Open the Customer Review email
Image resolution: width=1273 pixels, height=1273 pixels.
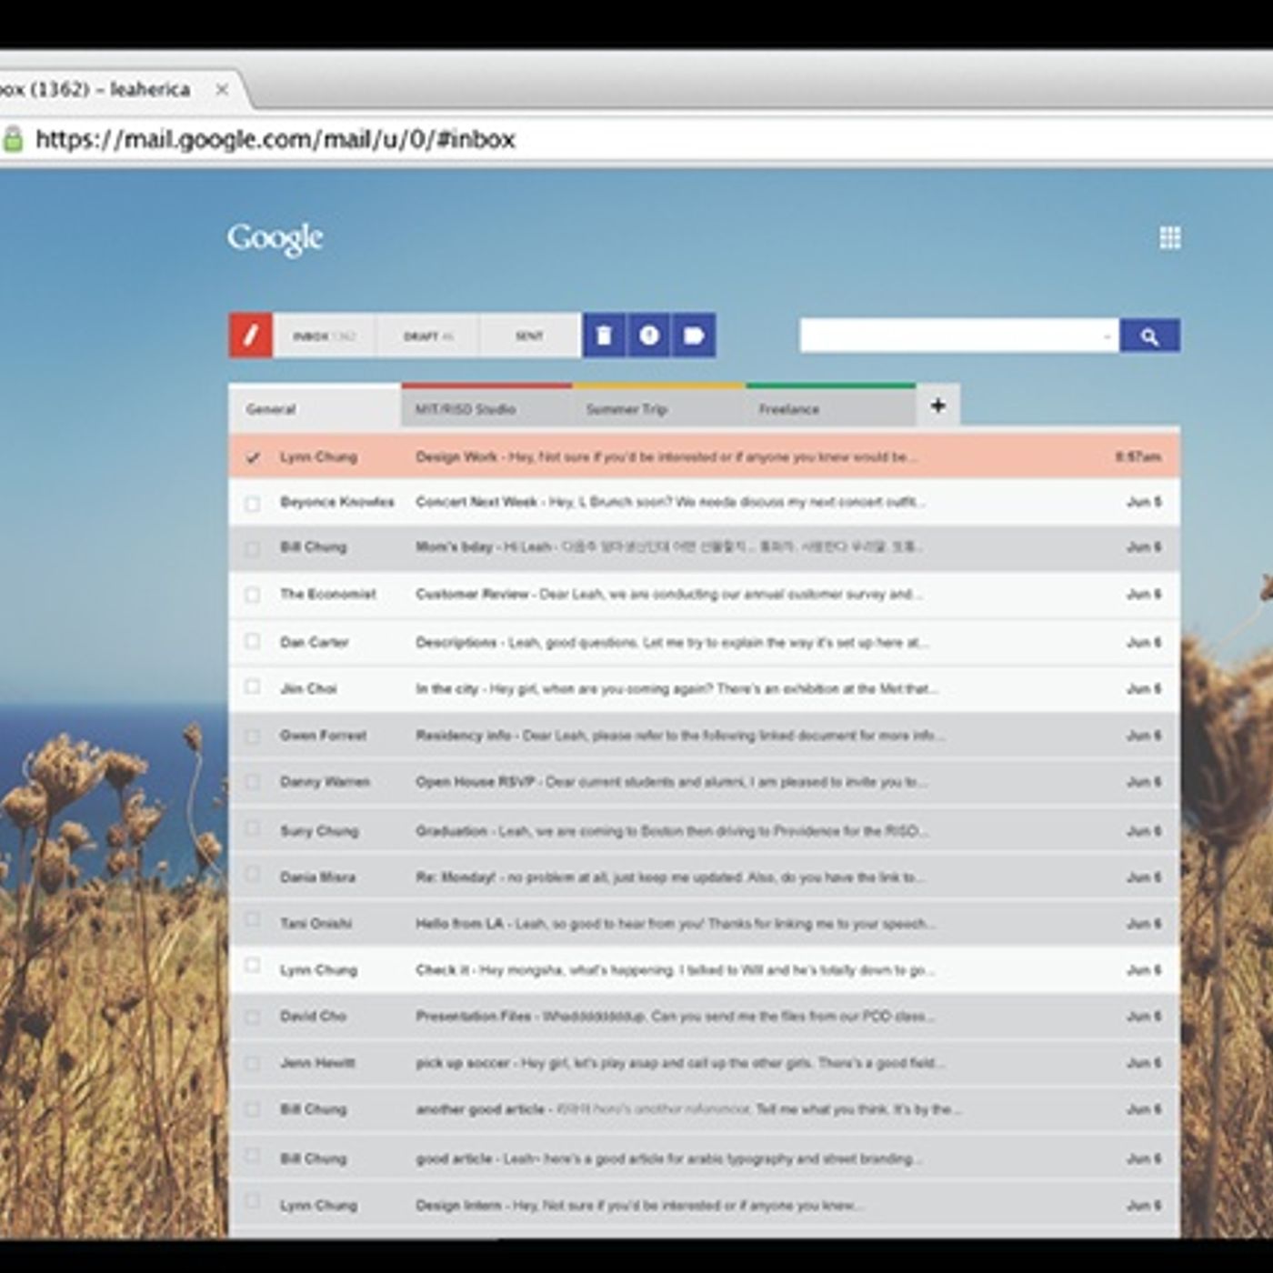point(705,595)
